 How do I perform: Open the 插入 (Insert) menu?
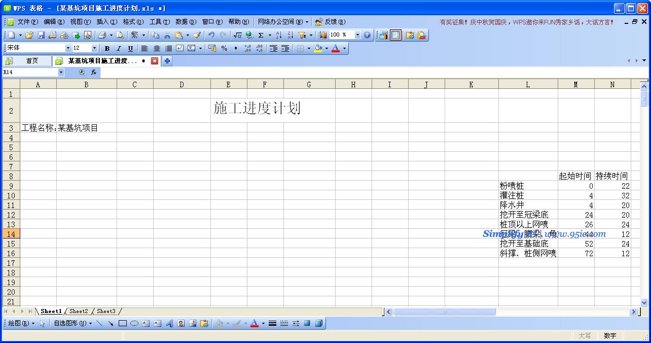tap(106, 22)
